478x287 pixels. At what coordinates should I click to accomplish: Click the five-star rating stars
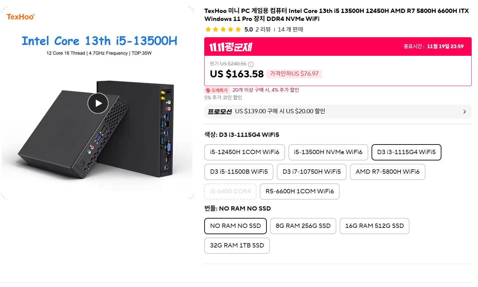point(223,30)
